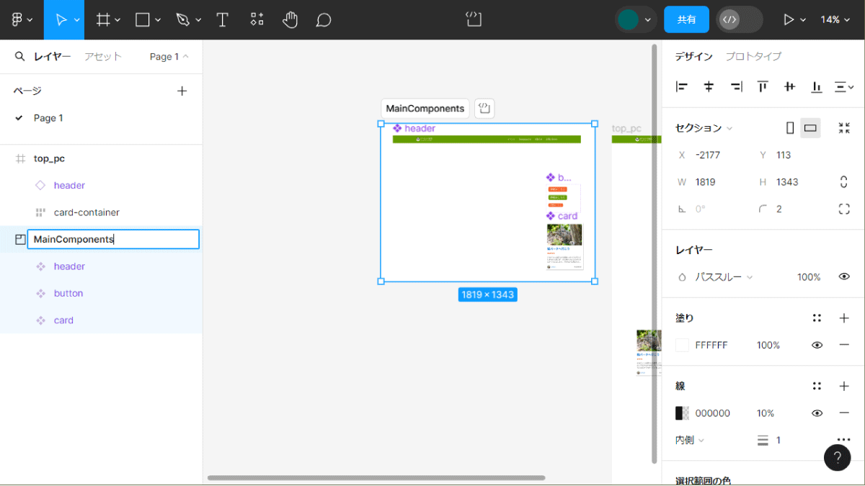Hide the FFFFFF fill
The width and height of the screenshot is (865, 486).
point(817,346)
